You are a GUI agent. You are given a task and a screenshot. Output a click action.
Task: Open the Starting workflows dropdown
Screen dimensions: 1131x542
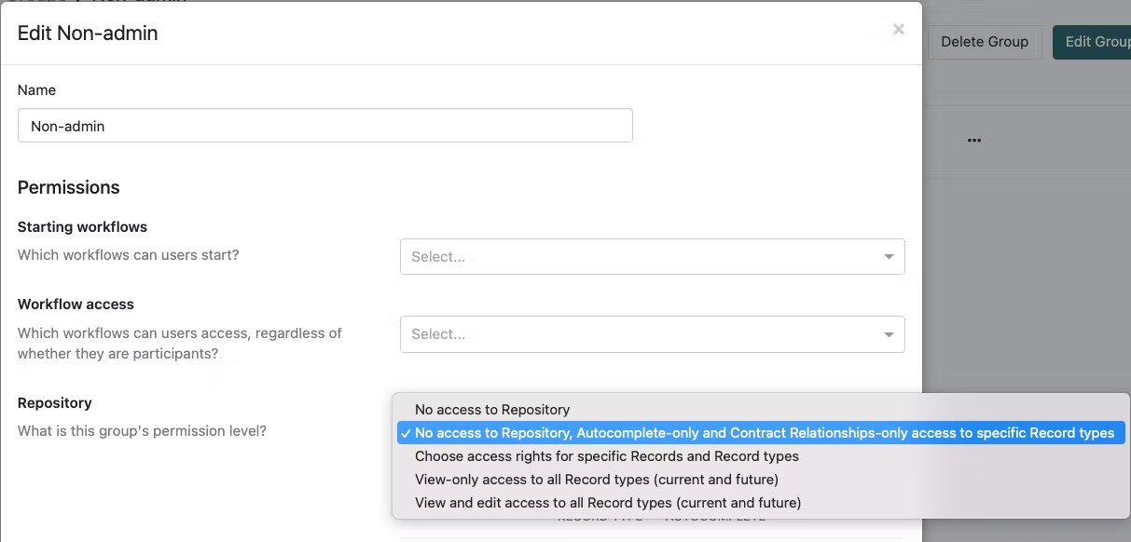click(x=653, y=257)
